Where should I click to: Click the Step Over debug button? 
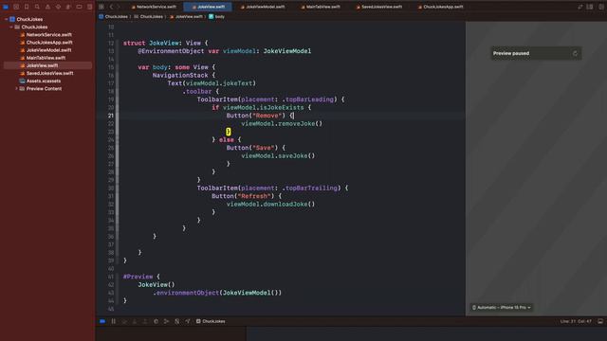pos(124,321)
